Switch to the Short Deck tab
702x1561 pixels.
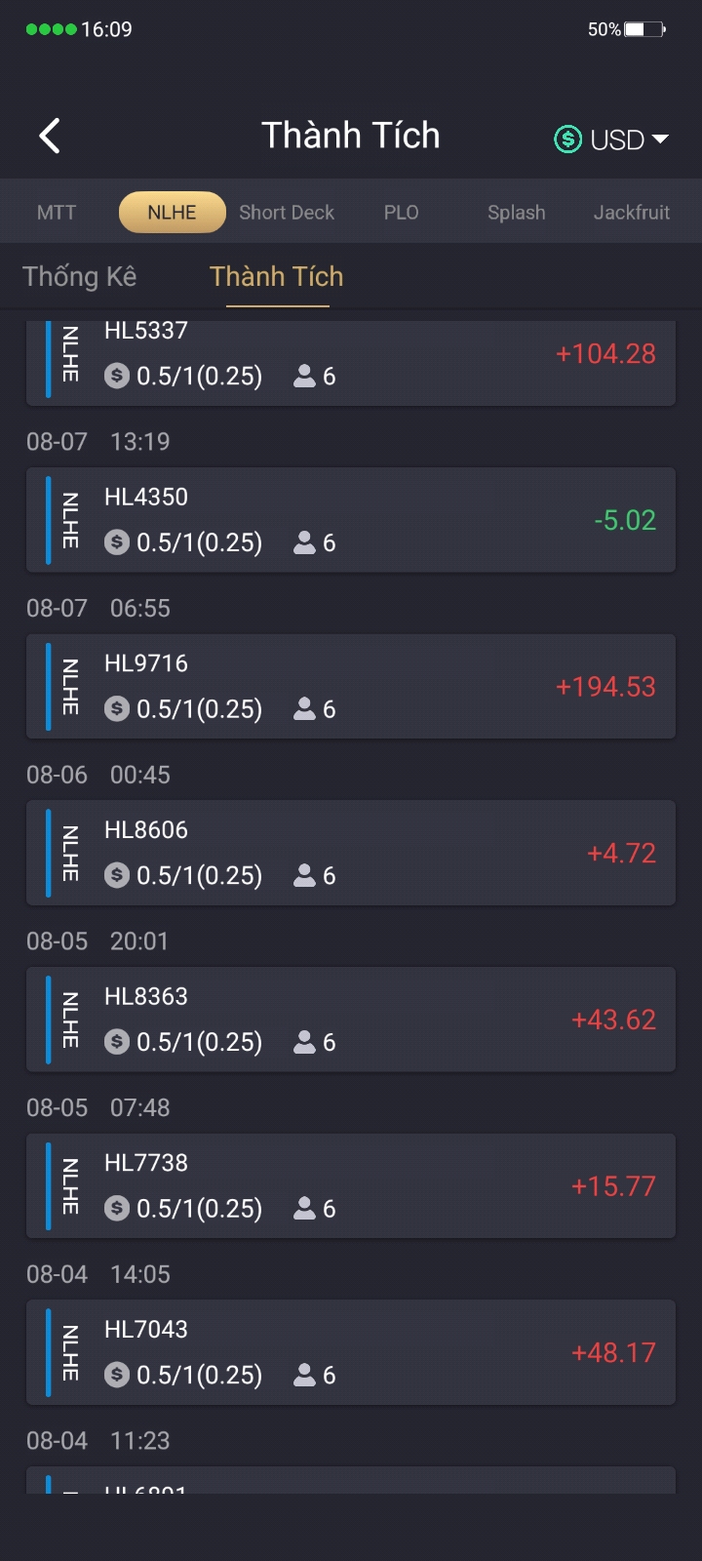[287, 213]
